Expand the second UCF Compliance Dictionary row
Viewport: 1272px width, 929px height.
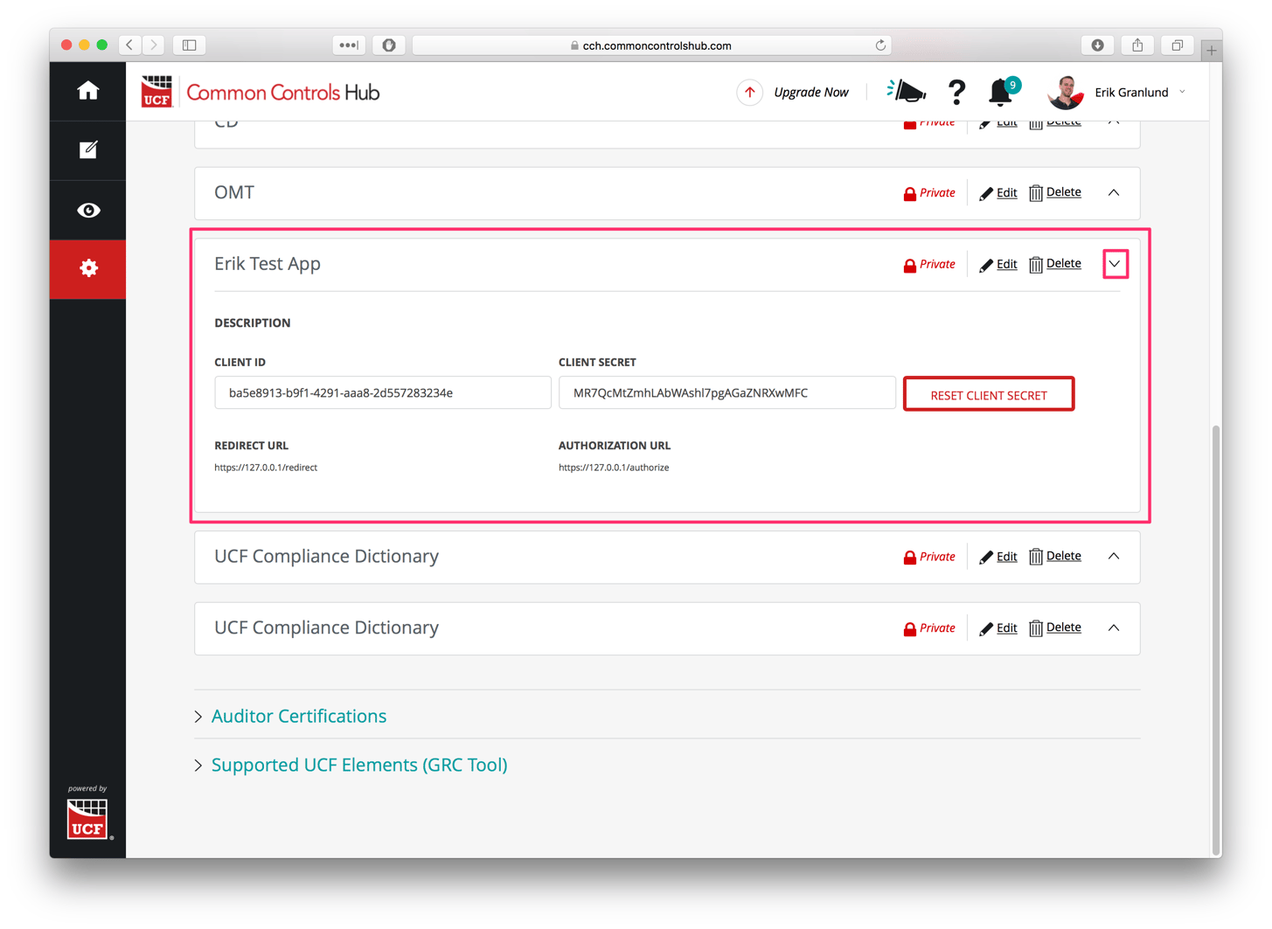coord(1114,628)
